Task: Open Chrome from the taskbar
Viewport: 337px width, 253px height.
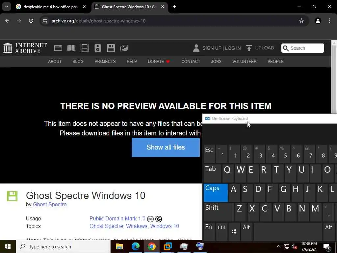Action: click(151, 246)
